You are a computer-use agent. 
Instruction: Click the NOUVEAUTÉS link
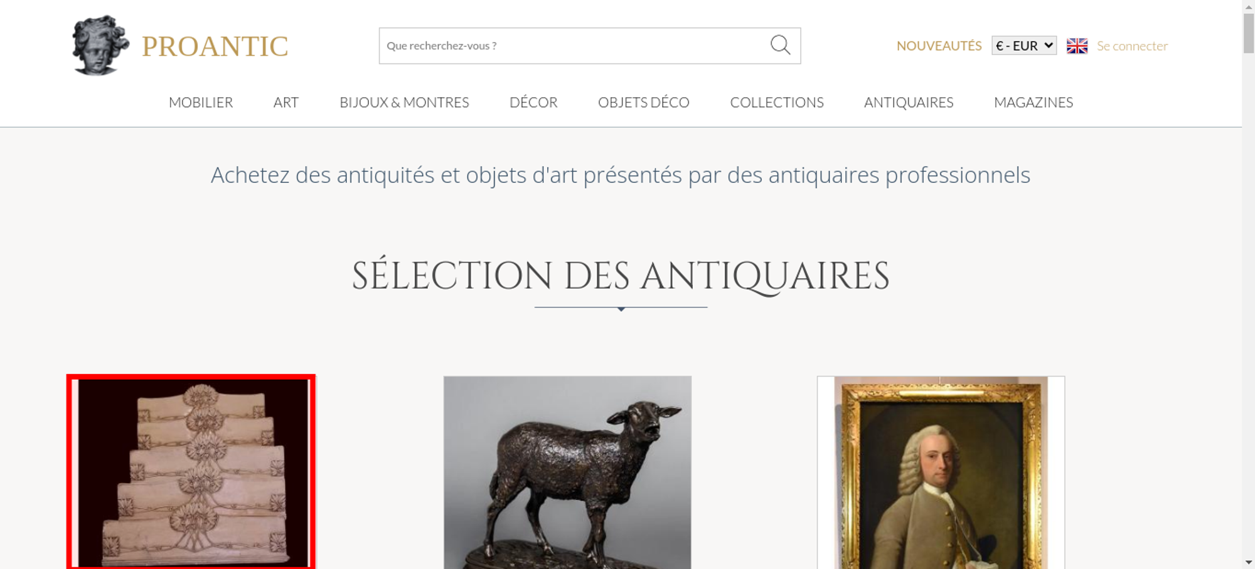click(x=939, y=46)
